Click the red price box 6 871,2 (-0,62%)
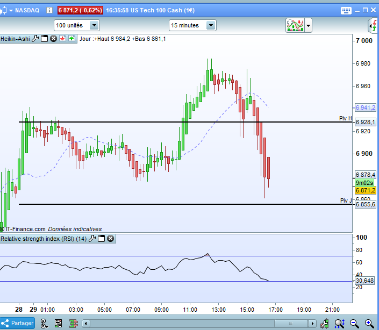The width and height of the screenshot is (379, 330). tap(80, 10)
